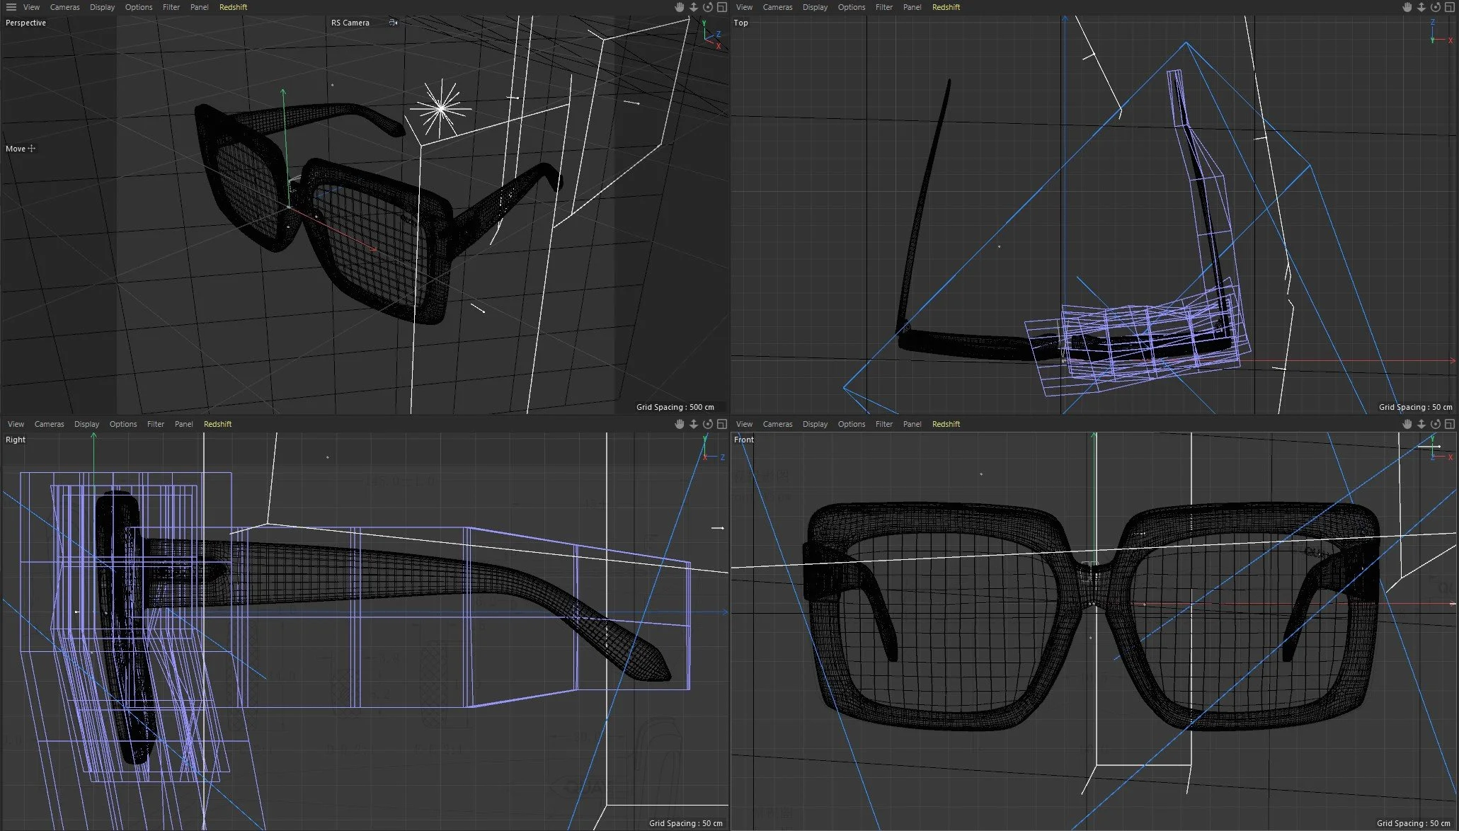Image resolution: width=1459 pixels, height=831 pixels.
Task: Open the hamburger menu in the Perspective viewport
Action: pyautogui.click(x=11, y=7)
